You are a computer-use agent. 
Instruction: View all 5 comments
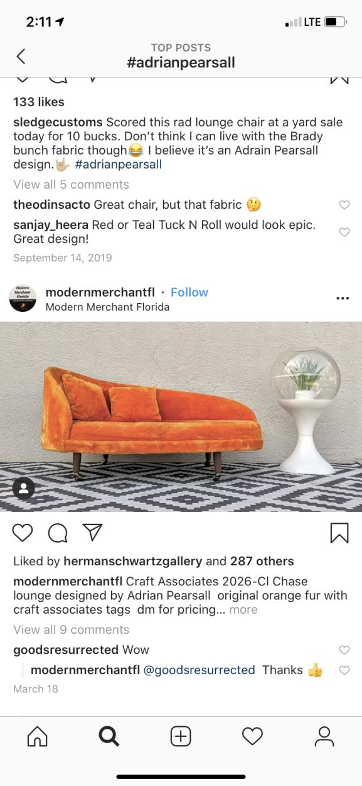(72, 184)
